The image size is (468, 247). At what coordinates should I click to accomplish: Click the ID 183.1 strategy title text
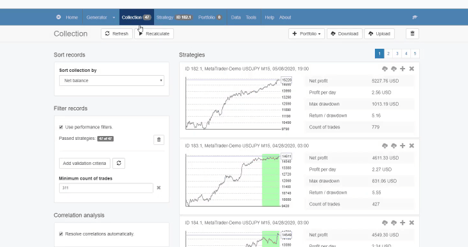pyautogui.click(x=247, y=146)
